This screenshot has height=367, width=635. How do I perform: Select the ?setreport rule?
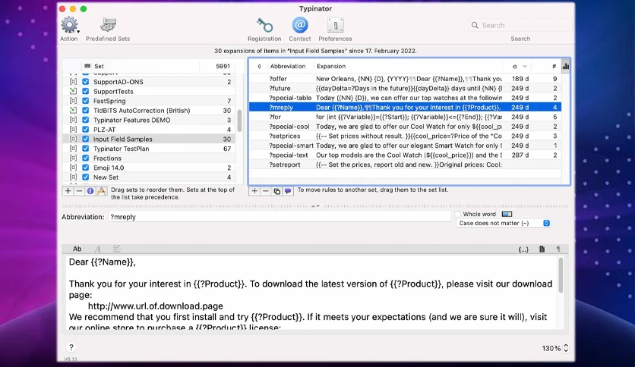(x=405, y=165)
